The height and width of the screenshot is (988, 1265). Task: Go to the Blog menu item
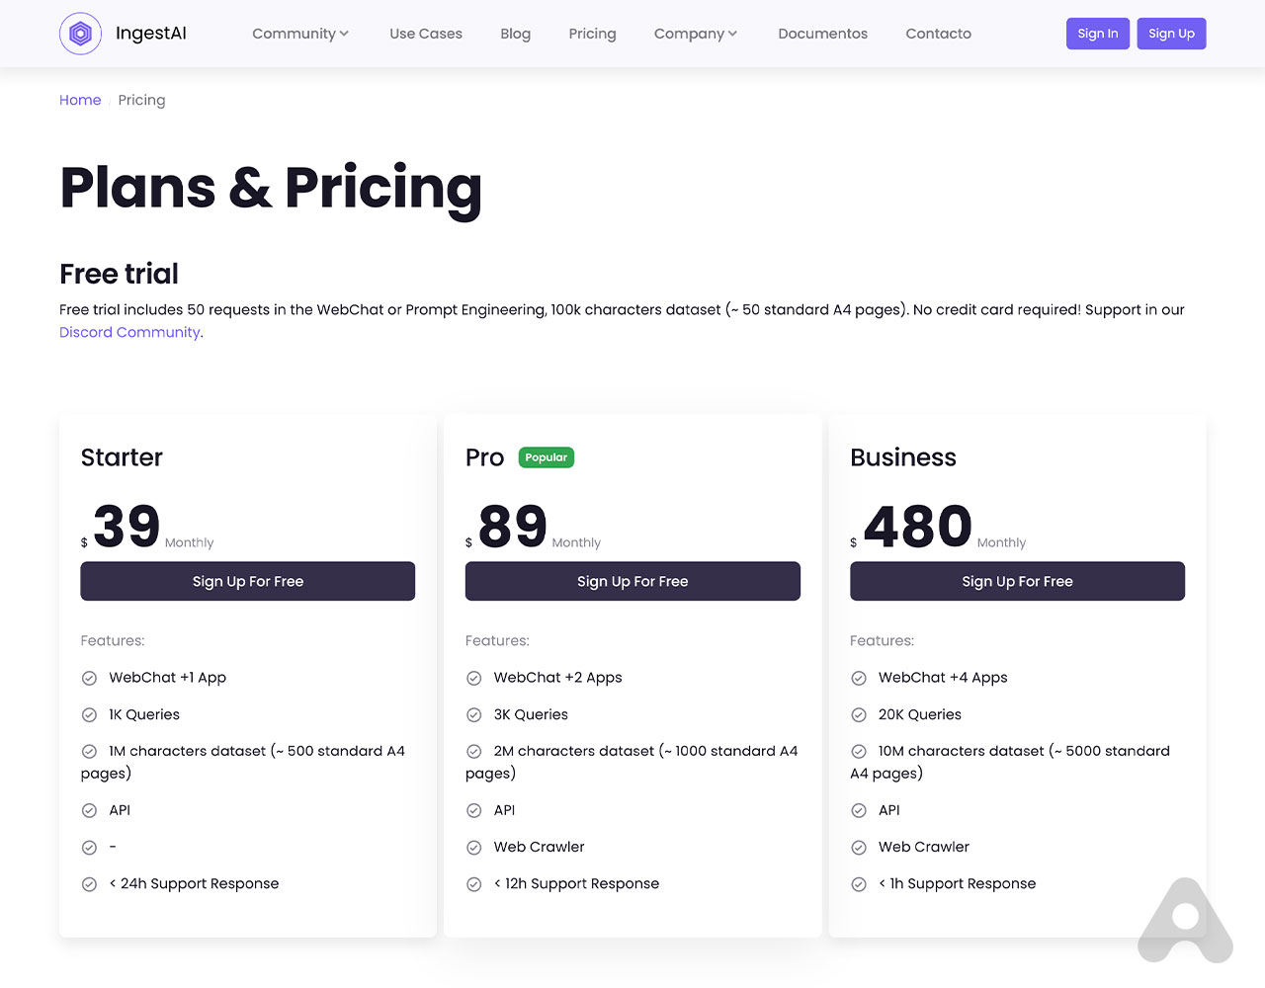click(x=515, y=34)
